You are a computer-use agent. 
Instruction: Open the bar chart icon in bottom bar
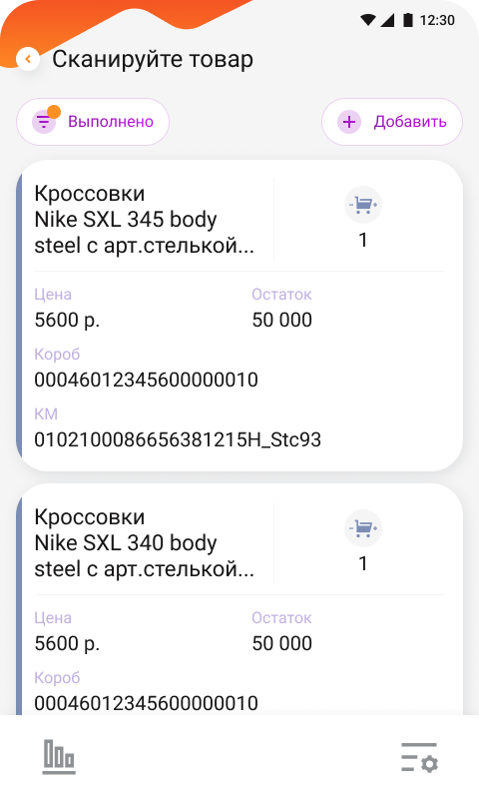pos(59,757)
